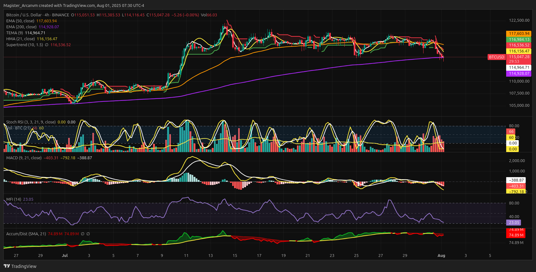Click the first empty-set symbol after Accum/Dist values

pos(83,234)
